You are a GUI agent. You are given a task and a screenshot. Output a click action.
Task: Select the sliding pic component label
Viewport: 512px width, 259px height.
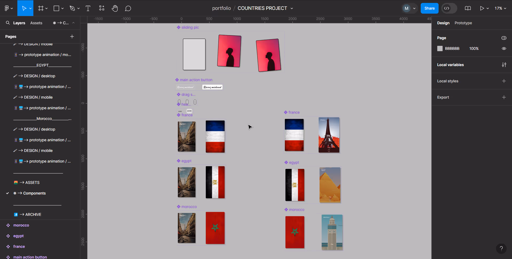coord(190,27)
